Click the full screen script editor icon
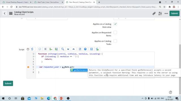This screenshot has width=181, height=101. pos(80,49)
